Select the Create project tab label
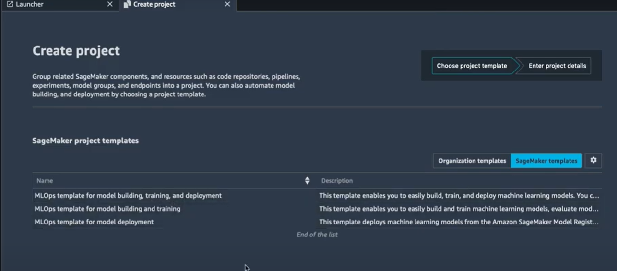Screen dimensions: 617x271 tap(154, 4)
